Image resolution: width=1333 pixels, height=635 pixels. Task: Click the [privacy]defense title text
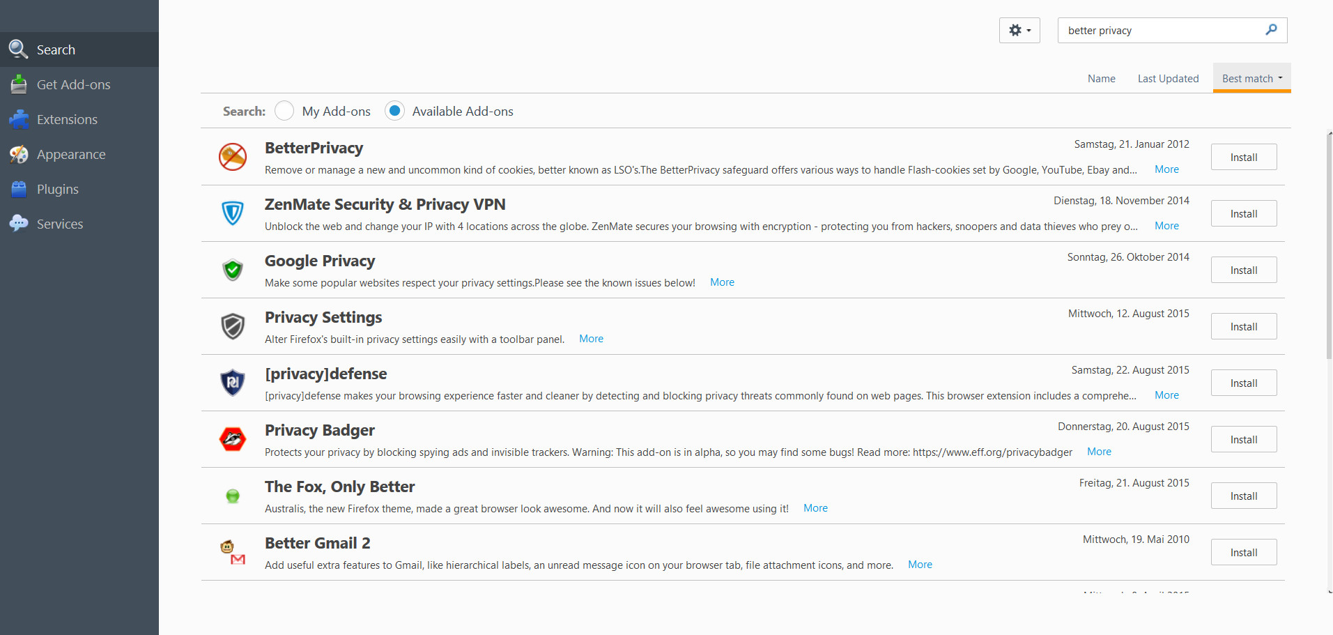click(x=326, y=374)
